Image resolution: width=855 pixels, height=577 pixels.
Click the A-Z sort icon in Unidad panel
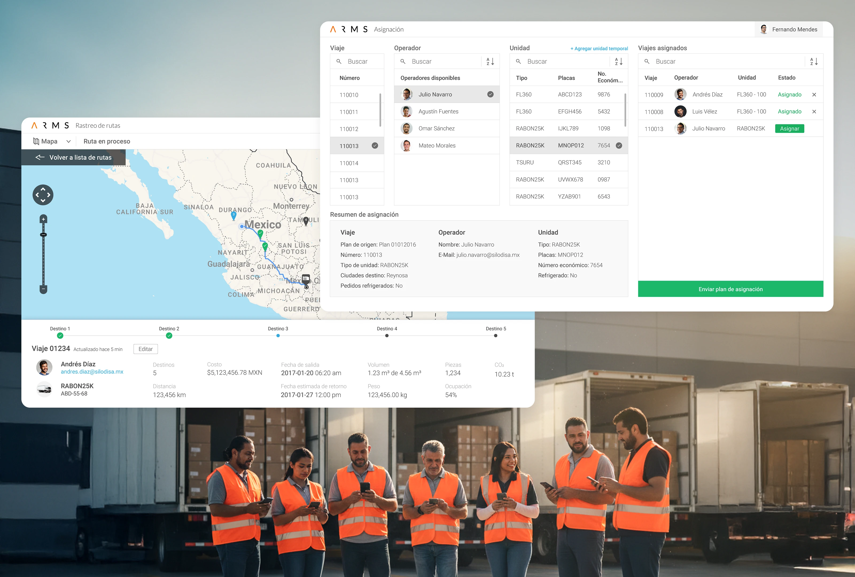619,61
